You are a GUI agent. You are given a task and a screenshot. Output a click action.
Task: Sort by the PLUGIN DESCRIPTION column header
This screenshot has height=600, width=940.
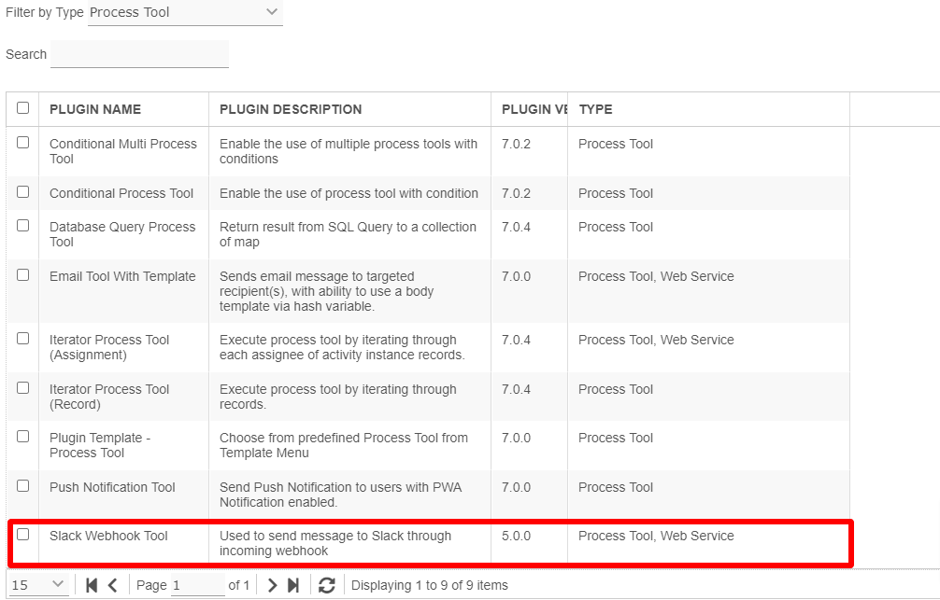291,109
